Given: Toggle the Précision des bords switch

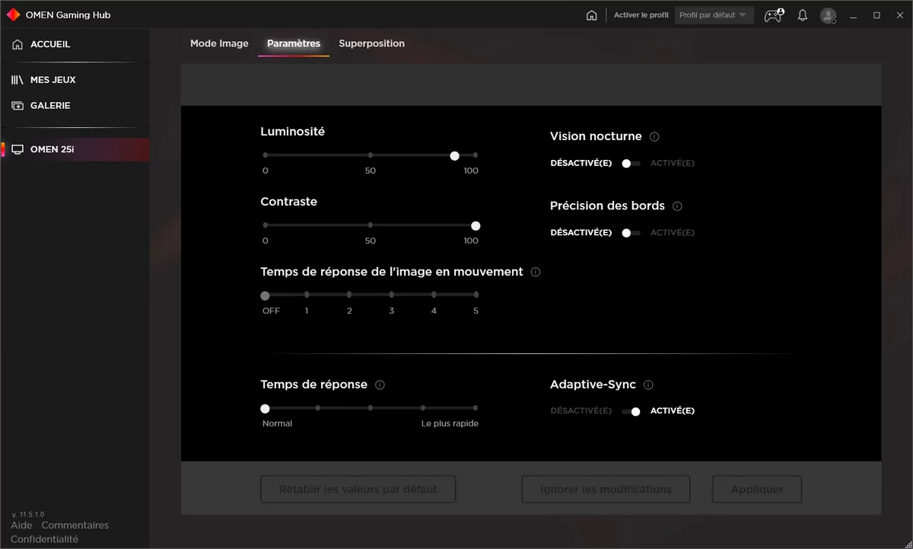Looking at the screenshot, I should pos(631,233).
